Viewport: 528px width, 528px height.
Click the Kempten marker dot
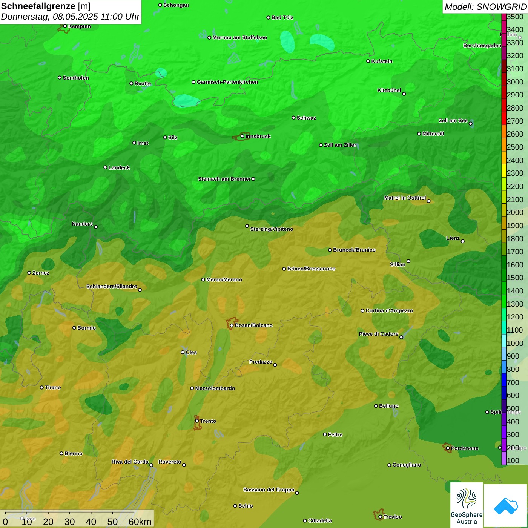point(65,26)
